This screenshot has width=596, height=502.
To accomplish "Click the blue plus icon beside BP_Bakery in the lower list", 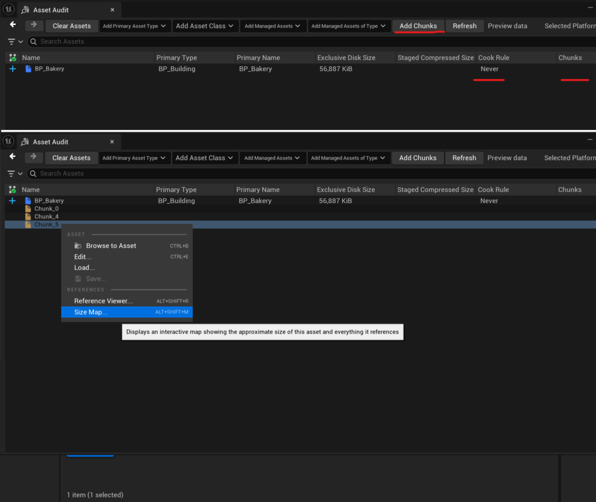I will (x=12, y=201).
